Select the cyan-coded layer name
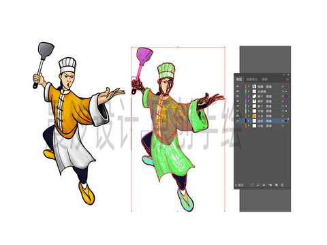 click(x=260, y=106)
